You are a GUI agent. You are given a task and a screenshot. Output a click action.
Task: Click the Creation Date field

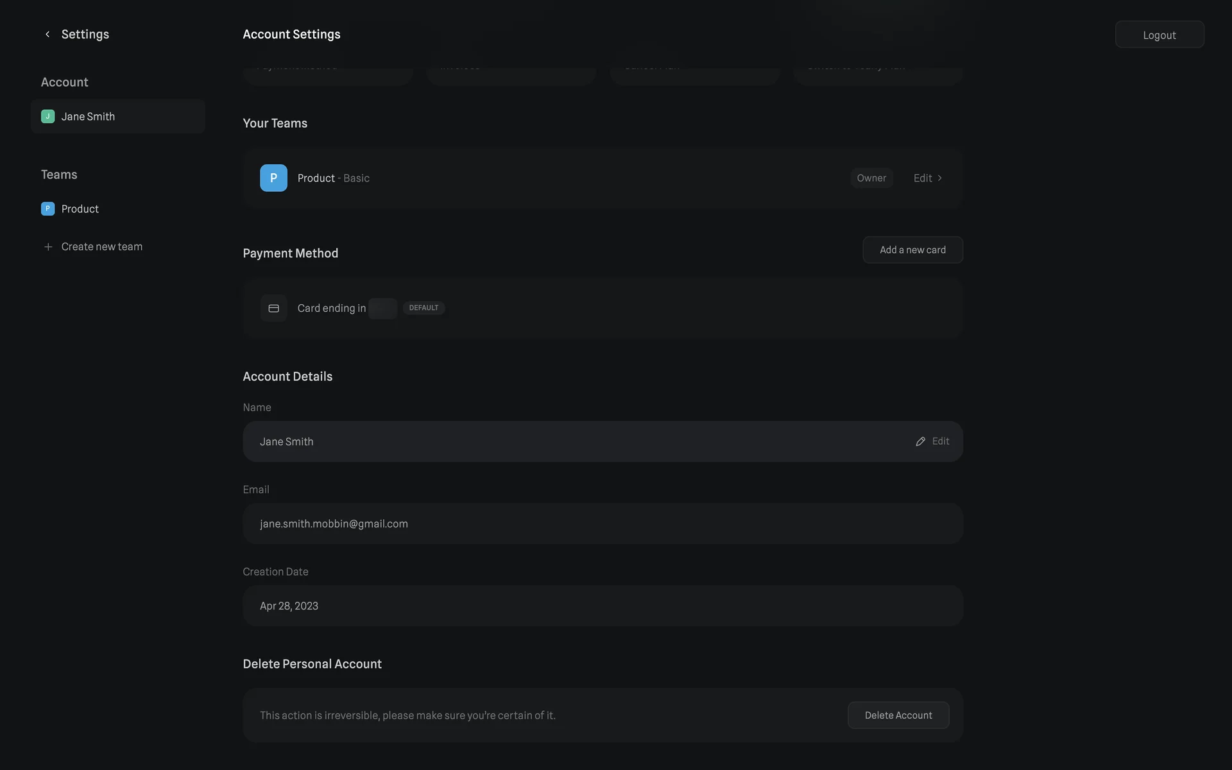click(x=602, y=606)
